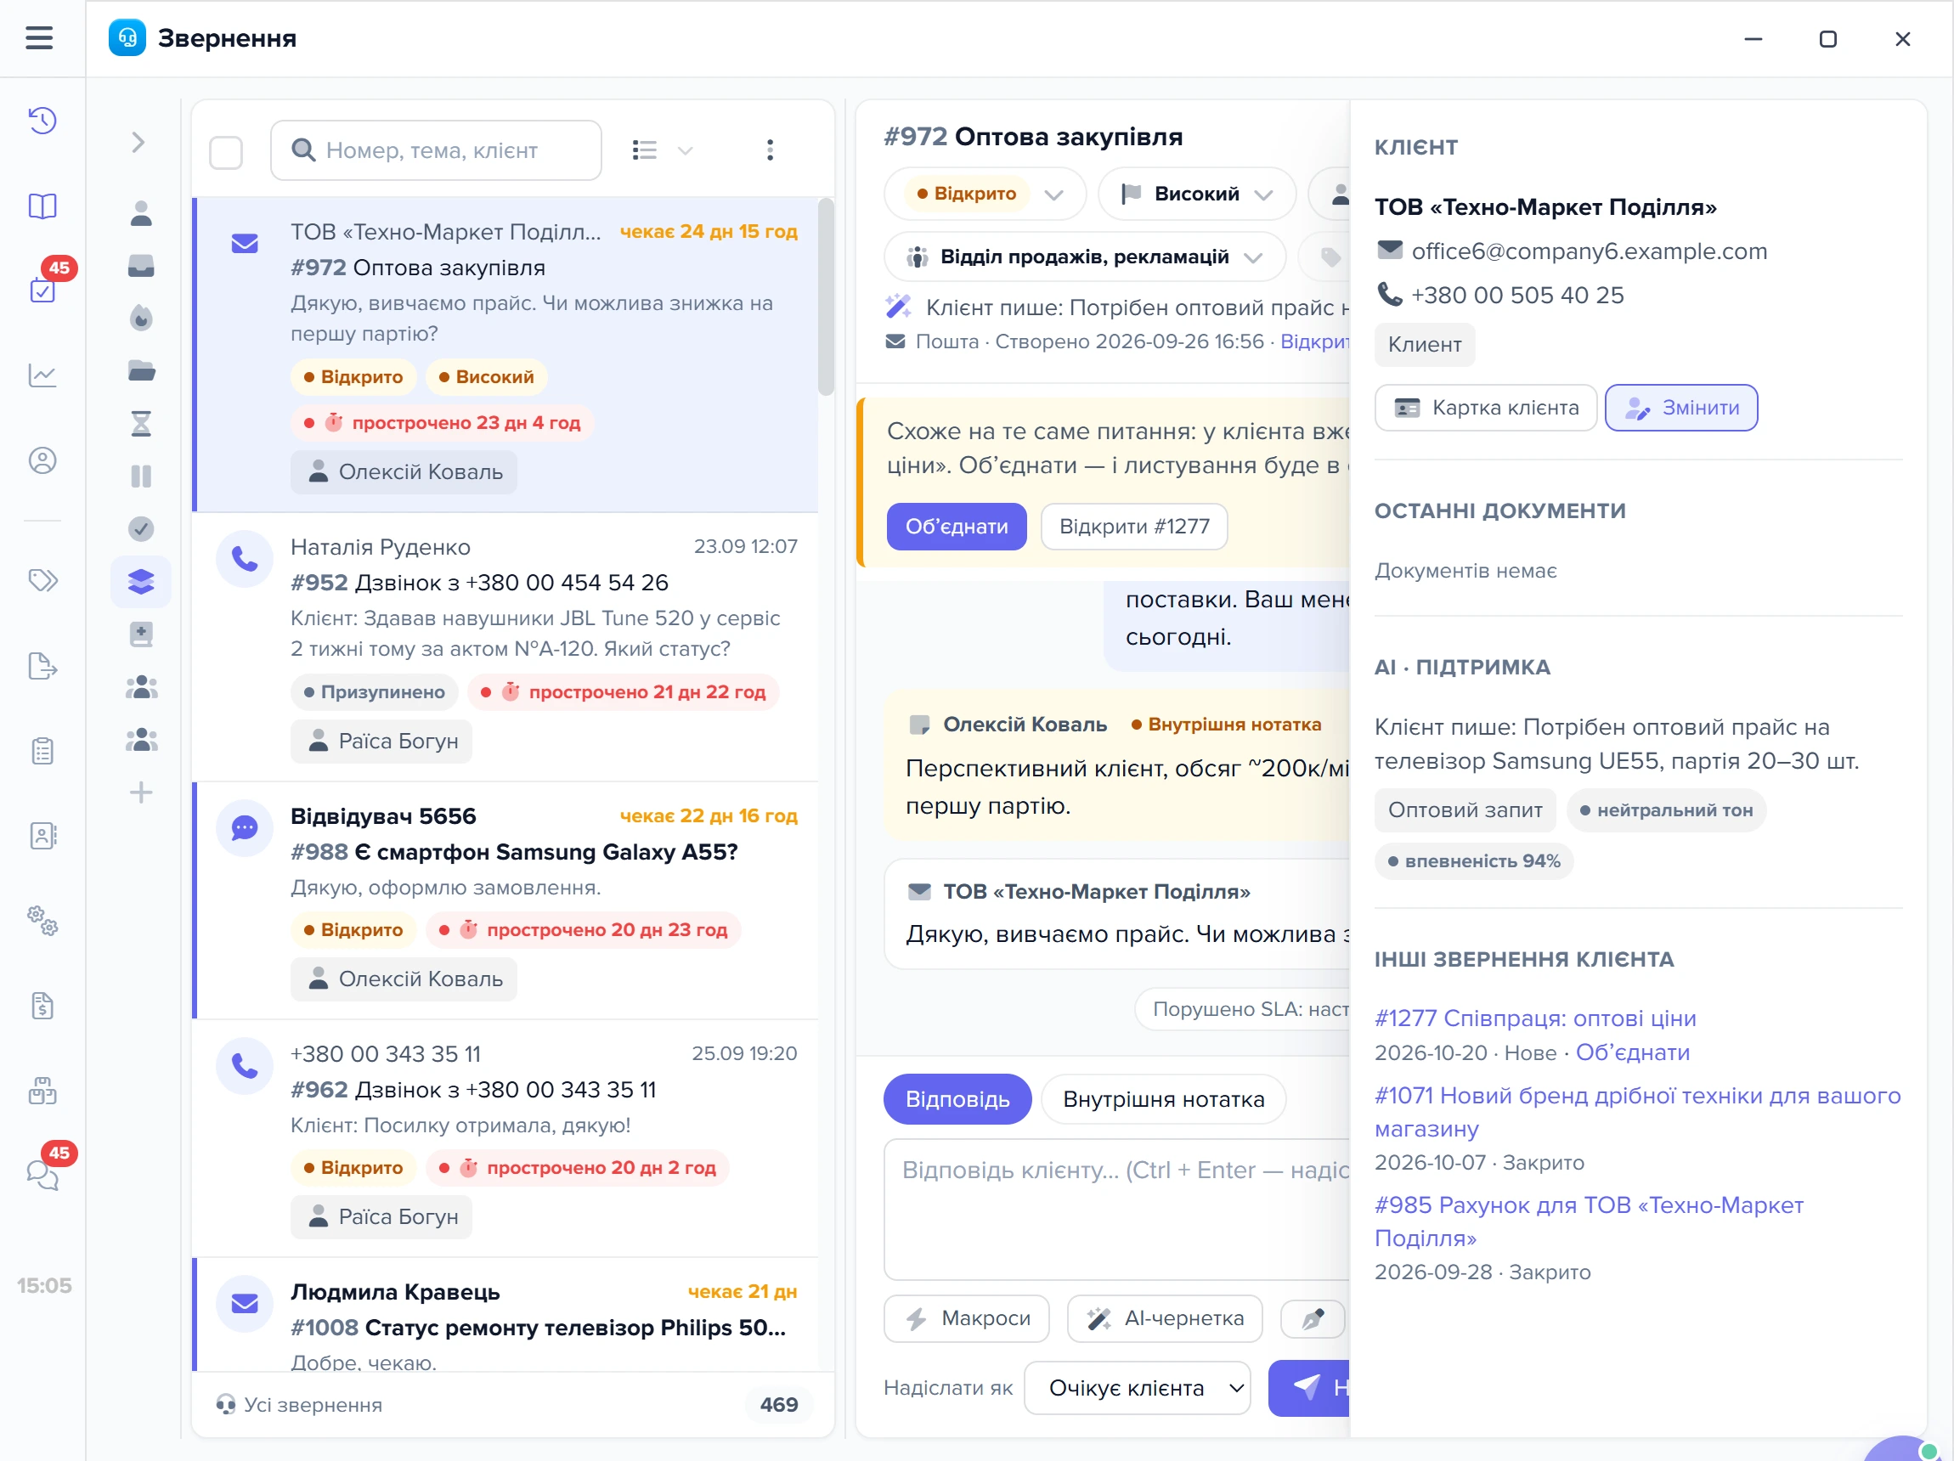Select the inbox tray filter icon
Viewport: 1954px width, 1461px height.
(x=141, y=266)
